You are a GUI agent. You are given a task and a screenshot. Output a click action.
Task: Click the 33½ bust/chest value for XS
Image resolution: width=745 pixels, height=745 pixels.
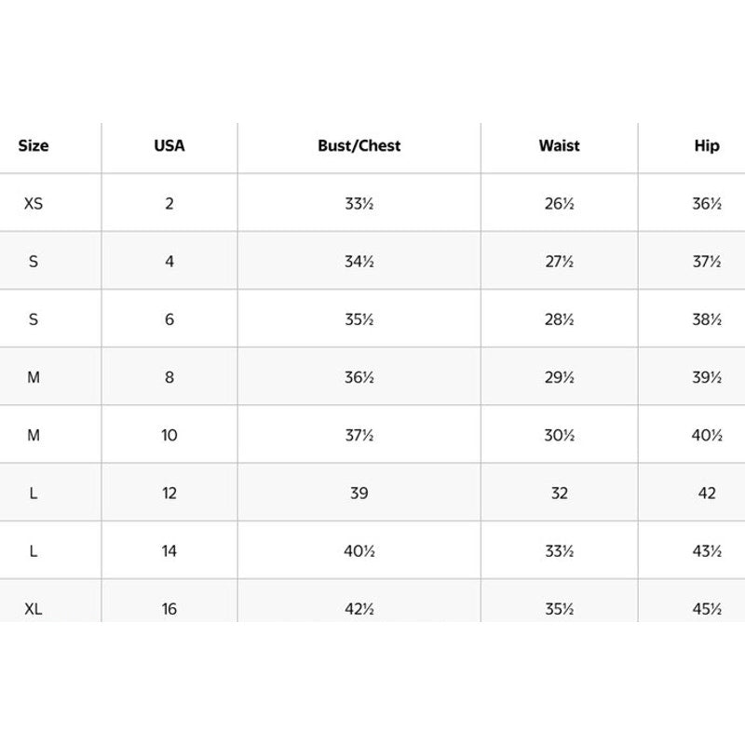click(359, 204)
